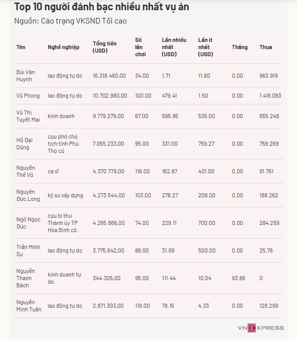Click the table title heading

point(102,7)
